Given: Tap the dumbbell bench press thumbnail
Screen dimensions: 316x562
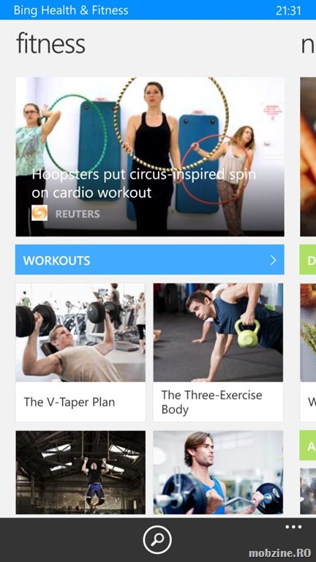Looking at the screenshot, I should pyautogui.click(x=80, y=333).
